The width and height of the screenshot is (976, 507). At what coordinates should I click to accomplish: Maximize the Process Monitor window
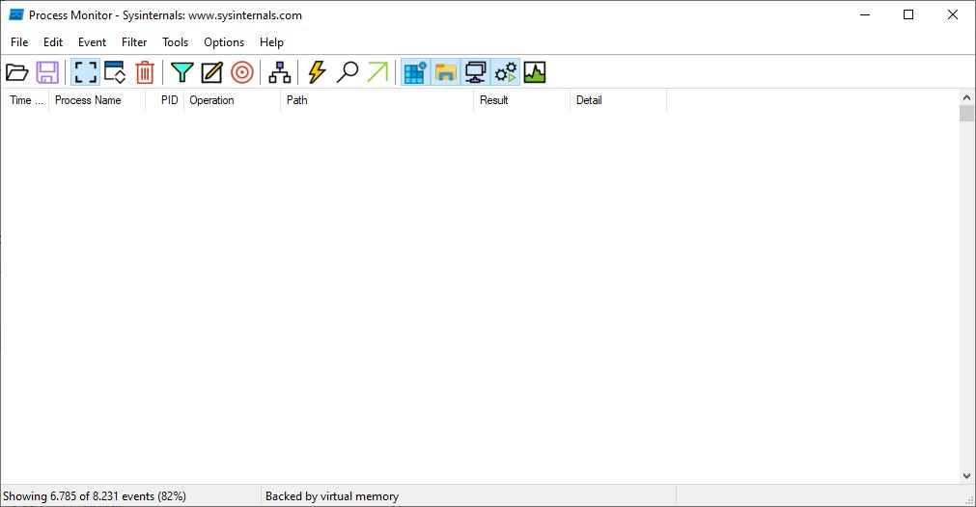pos(908,14)
